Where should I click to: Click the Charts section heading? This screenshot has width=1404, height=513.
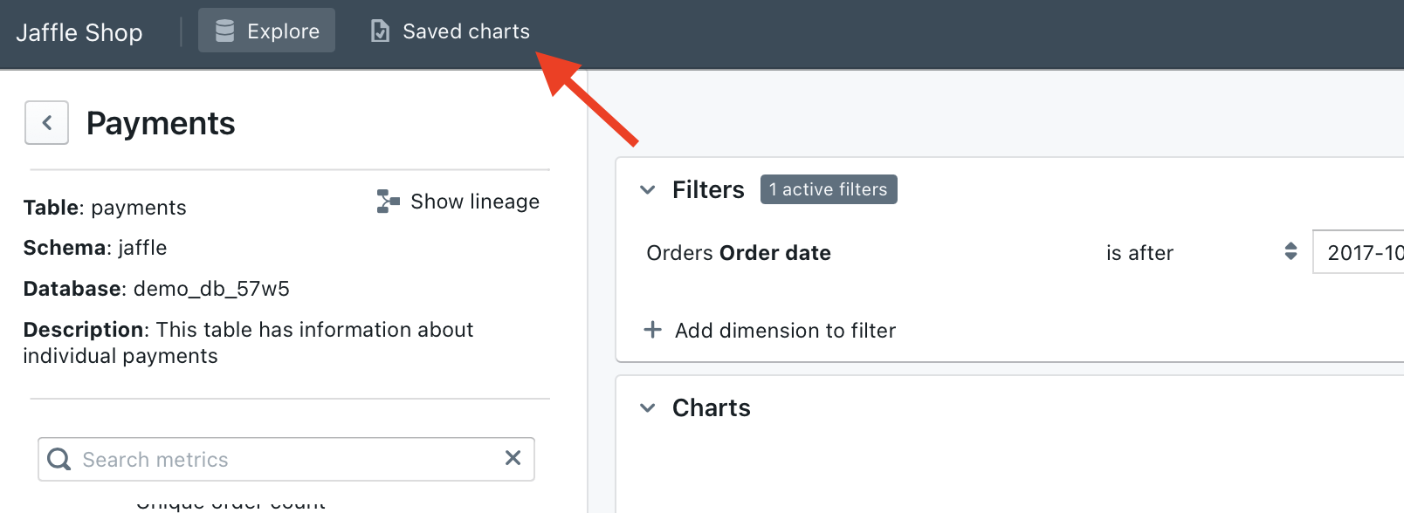coord(711,408)
